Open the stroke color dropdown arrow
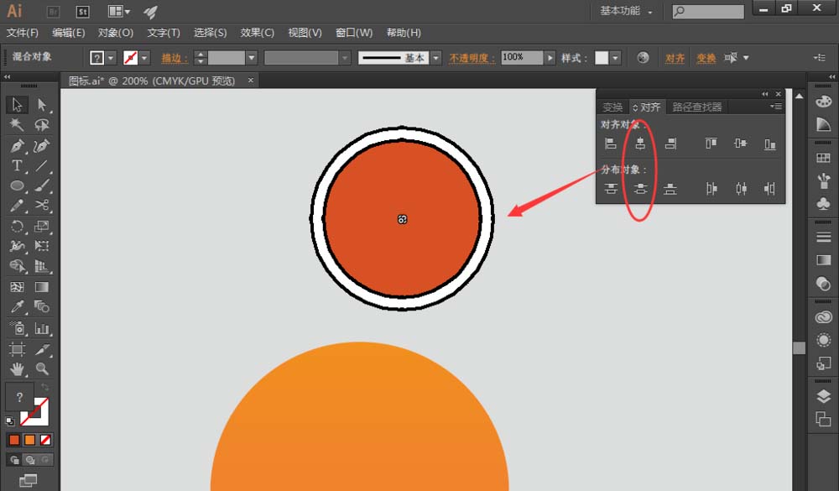This screenshot has width=839, height=491. point(144,58)
